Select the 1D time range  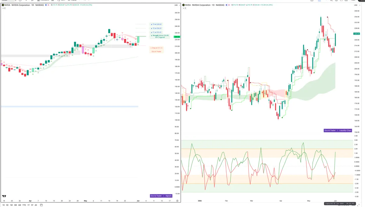3,205
